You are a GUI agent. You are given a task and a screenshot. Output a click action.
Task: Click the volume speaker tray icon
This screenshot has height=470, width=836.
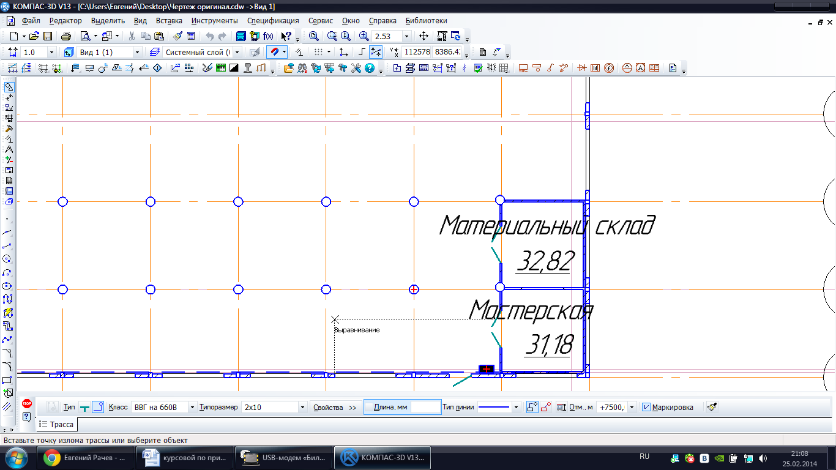click(x=763, y=458)
